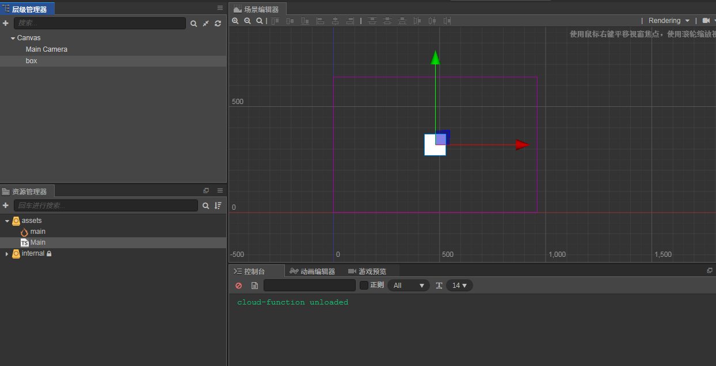Screen dimensions: 716x366
Task: Open the log file icon in console
Action: [x=254, y=286]
